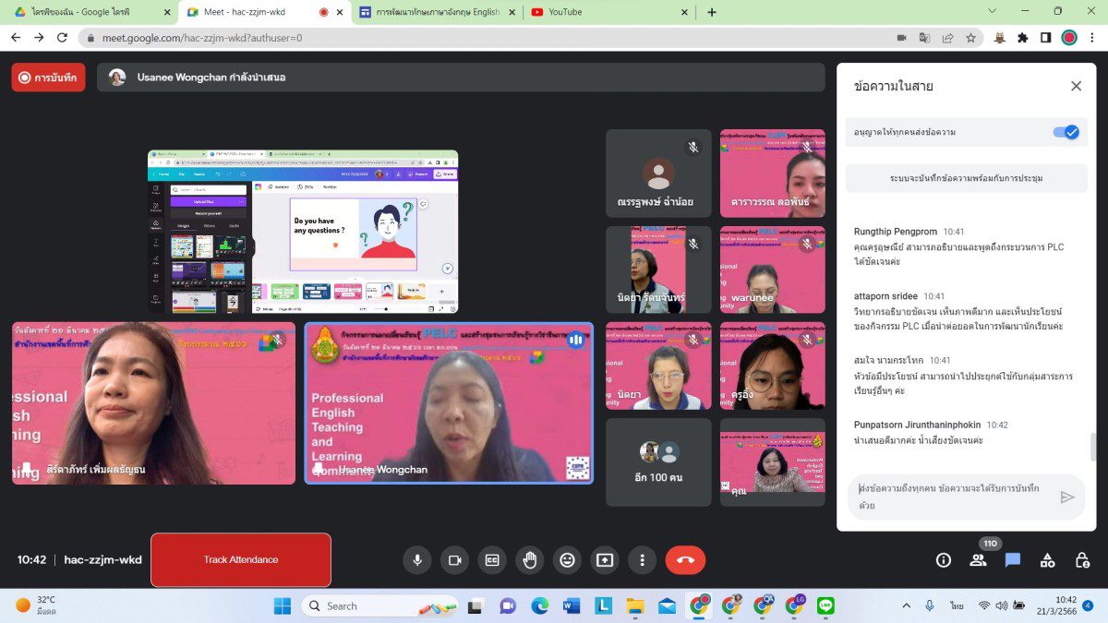Close the in-call messages panel
Viewport: 1108px width, 623px height.
tap(1076, 86)
